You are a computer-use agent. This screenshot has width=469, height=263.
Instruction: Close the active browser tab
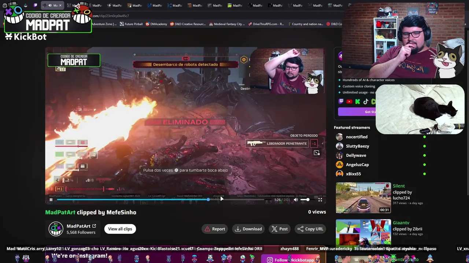[60, 5]
